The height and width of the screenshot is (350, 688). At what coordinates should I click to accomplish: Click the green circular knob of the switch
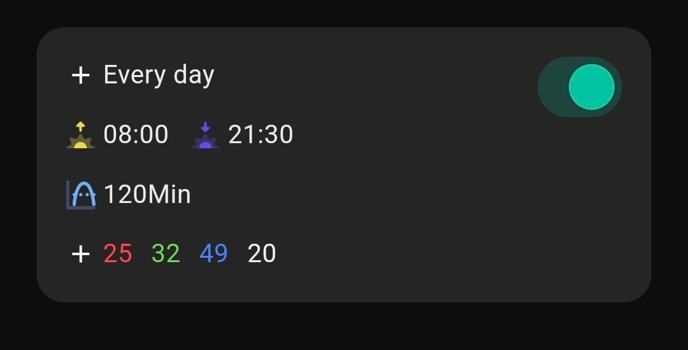click(x=591, y=87)
